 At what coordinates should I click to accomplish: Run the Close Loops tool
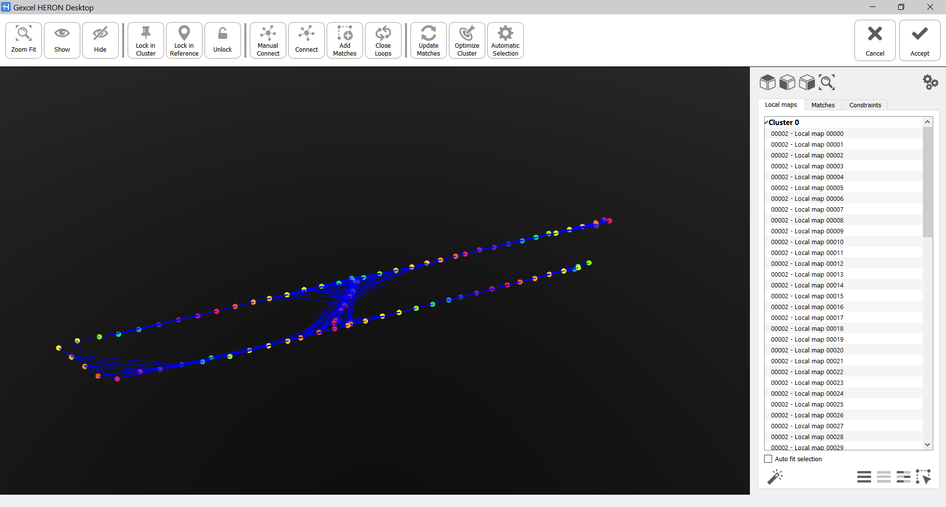[383, 40]
